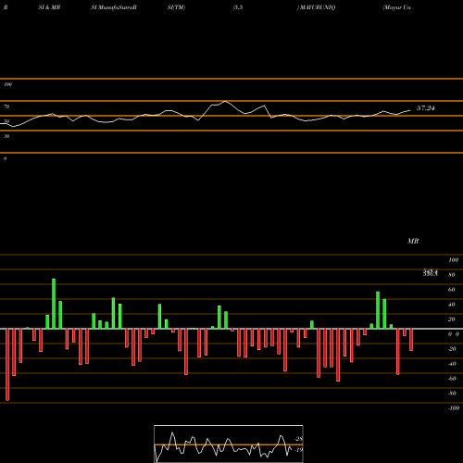Screen dimensions: 463x463
Task: Click the -28 label in mini chart
Action: pyautogui.click(x=298, y=439)
